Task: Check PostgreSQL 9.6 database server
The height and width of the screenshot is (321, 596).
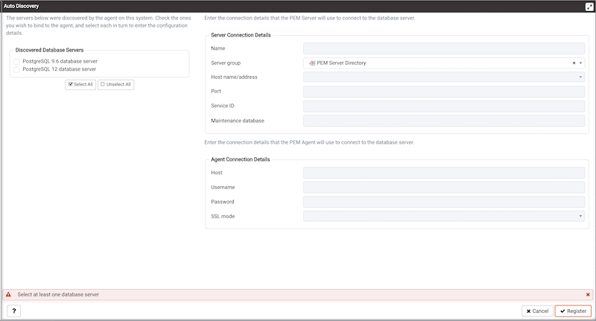Action: [x=16, y=62]
